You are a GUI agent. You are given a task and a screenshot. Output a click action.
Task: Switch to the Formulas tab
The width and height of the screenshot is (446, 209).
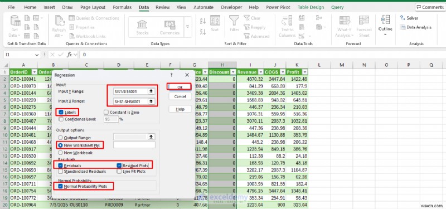click(x=122, y=7)
